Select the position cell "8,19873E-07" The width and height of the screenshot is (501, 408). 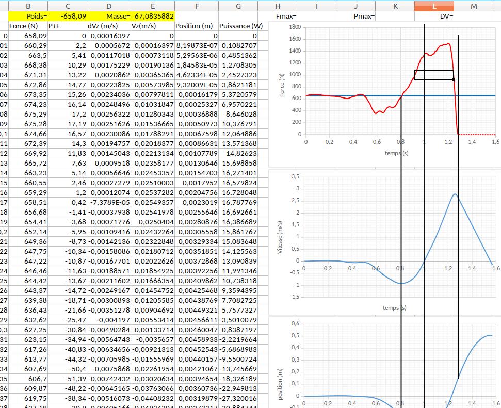pyautogui.click(x=197, y=46)
